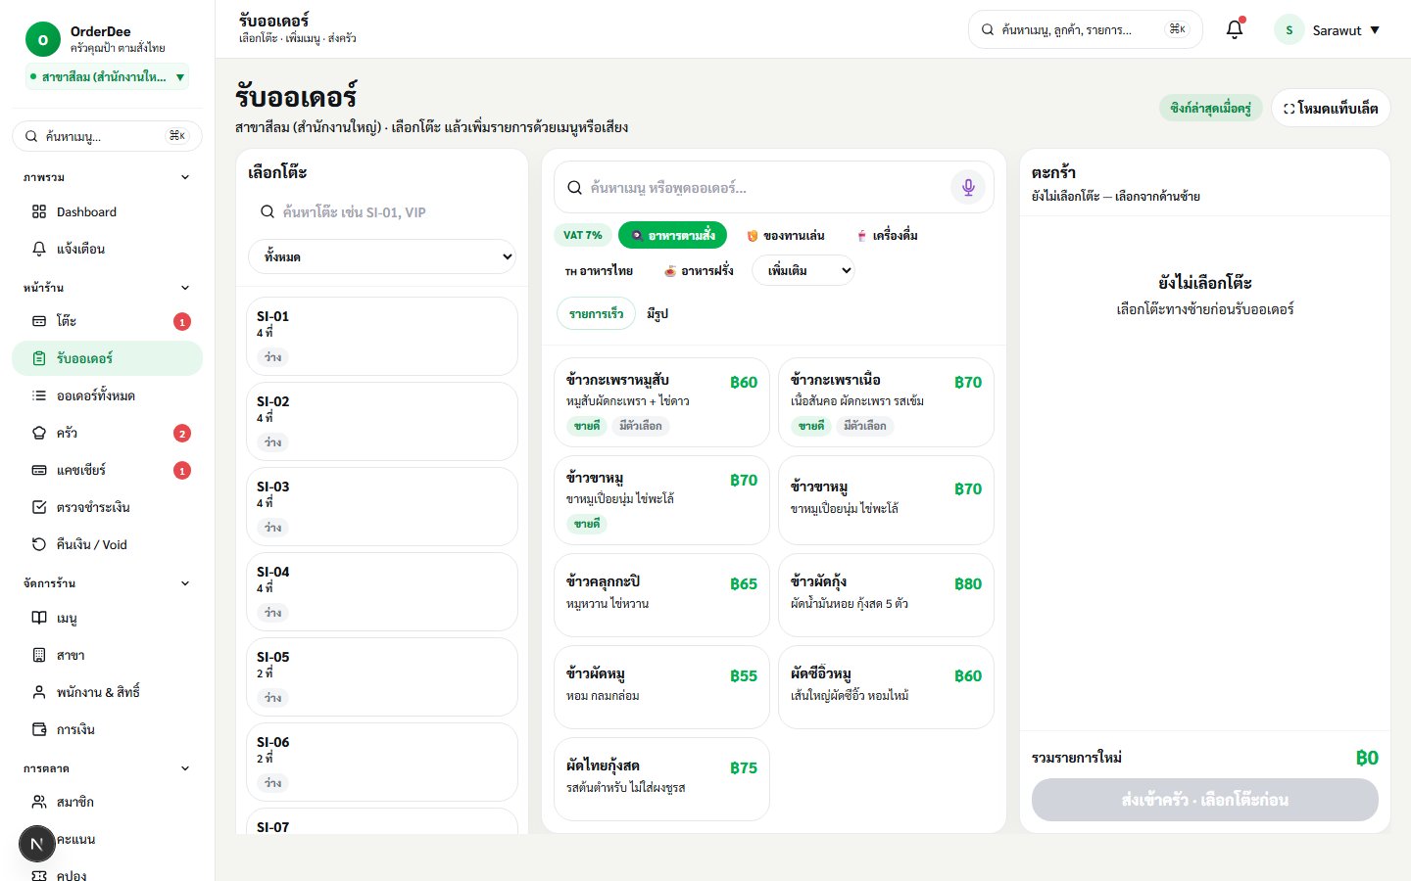1411x881 pixels.
Task: Switch to รายการเร็ว view
Action: [596, 313]
